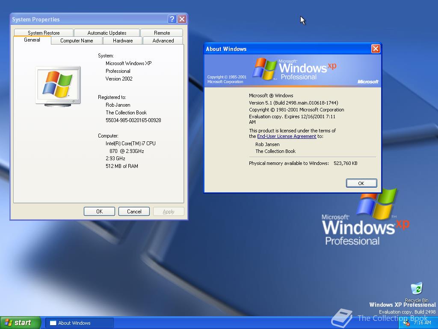438x329 pixels.
Task: Click OK in About Windows
Action: 361,183
